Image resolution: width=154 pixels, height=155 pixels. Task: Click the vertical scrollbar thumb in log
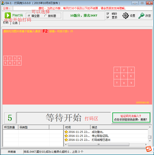pos(150,137)
